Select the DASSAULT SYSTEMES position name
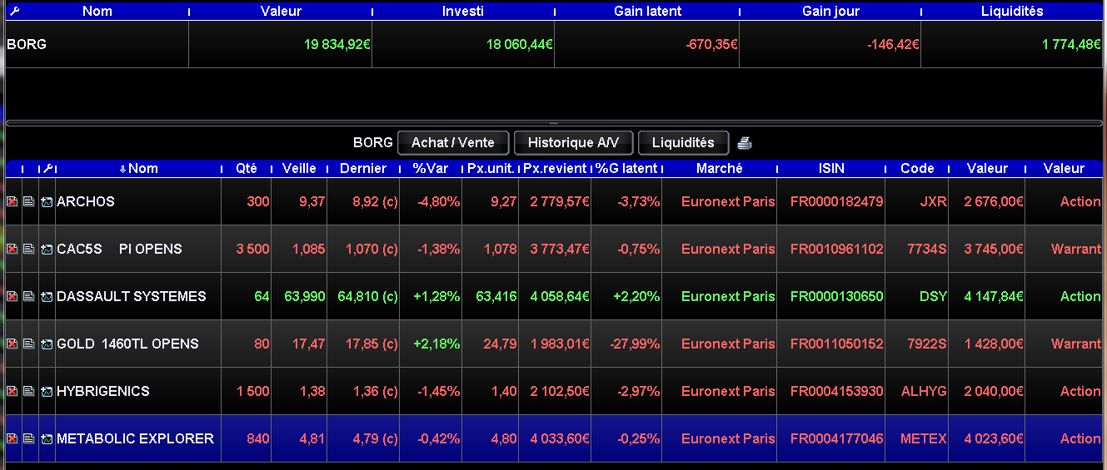This screenshot has width=1107, height=470. click(132, 296)
